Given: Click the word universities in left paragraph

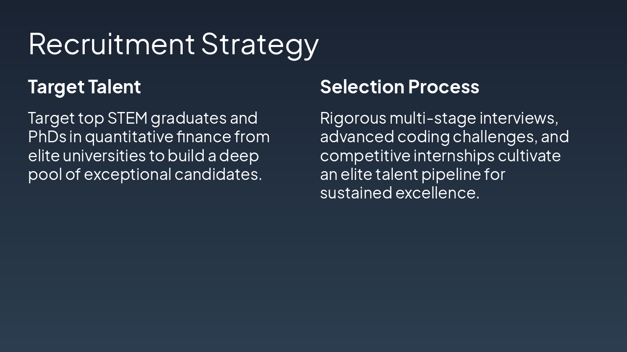Looking at the screenshot, I should 104,155.
